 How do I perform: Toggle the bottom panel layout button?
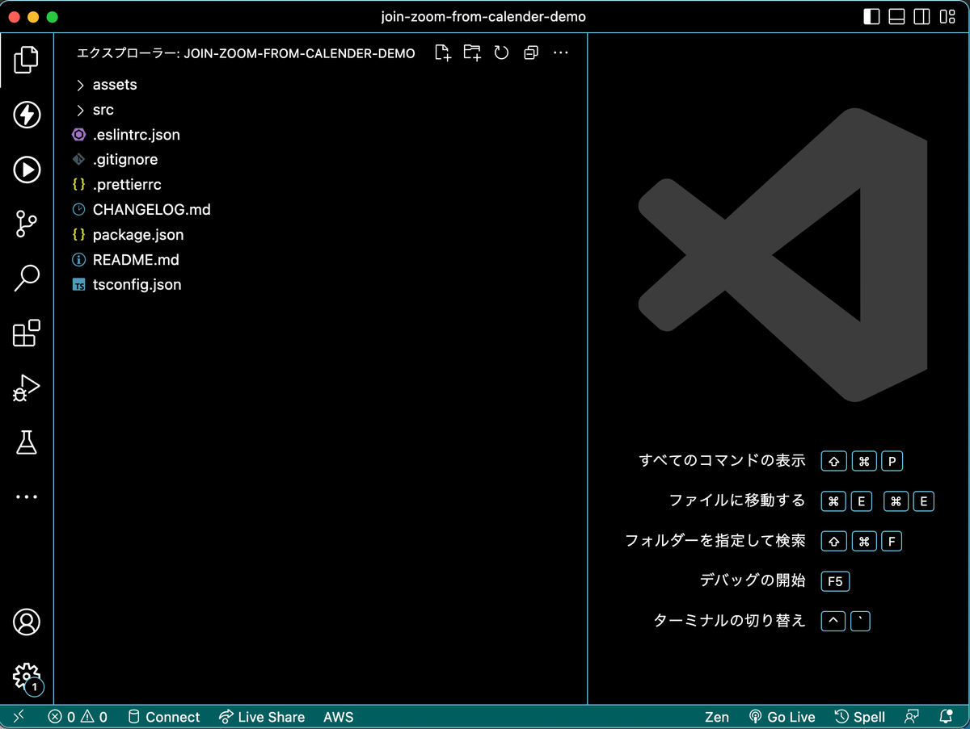896,17
